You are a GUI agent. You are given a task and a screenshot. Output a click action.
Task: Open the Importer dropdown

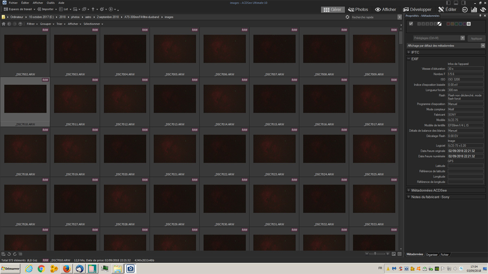tap(47, 9)
